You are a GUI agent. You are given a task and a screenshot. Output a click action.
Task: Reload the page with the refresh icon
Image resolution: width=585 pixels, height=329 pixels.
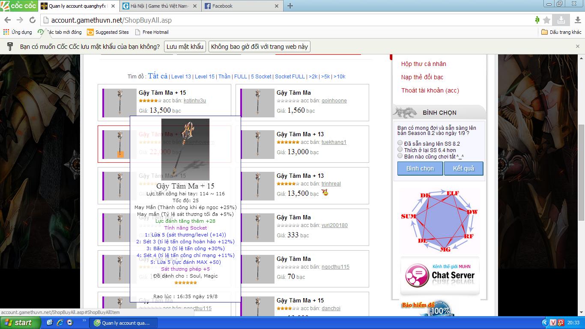[x=32, y=20]
